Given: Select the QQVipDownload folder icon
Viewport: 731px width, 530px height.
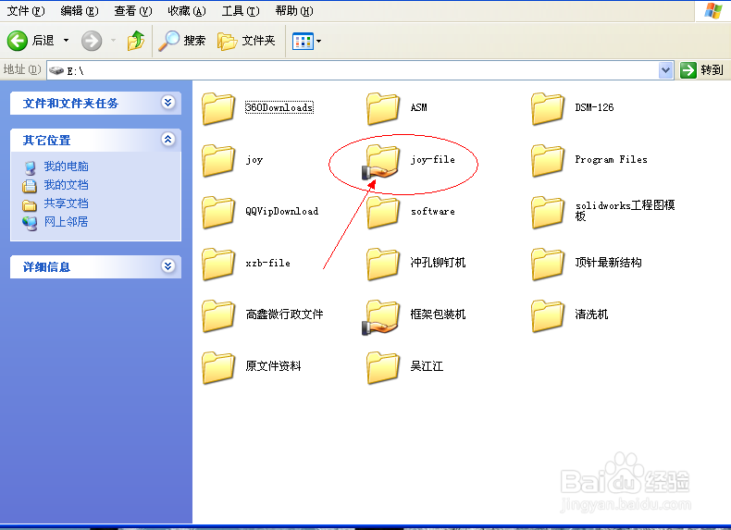Looking at the screenshot, I should point(218,212).
